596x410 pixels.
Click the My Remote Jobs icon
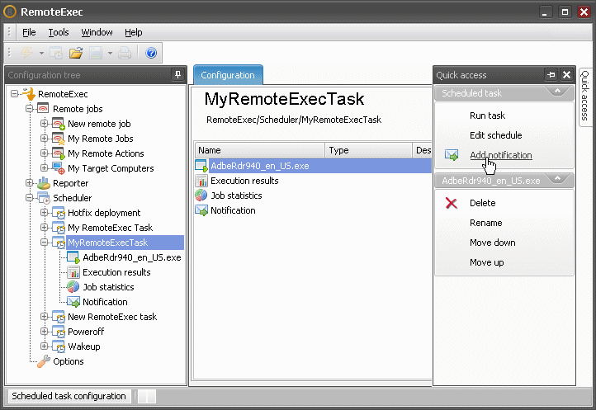[58, 139]
